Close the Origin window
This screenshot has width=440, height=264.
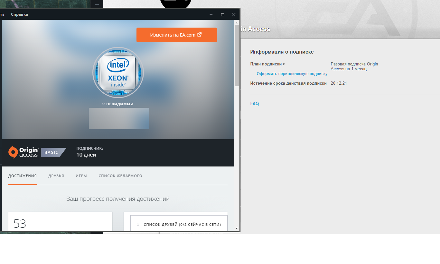pos(234,14)
